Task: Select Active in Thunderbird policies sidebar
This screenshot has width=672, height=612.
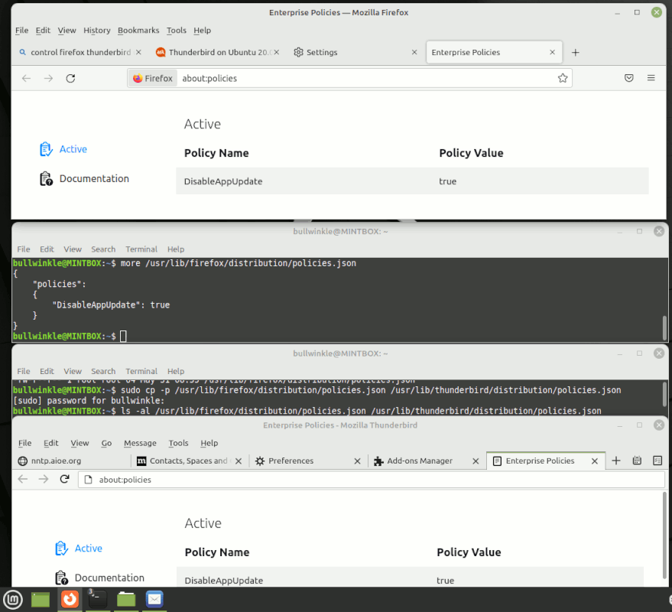Action: click(79, 548)
